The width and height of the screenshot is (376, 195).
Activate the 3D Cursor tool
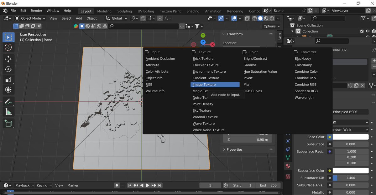point(8,47)
